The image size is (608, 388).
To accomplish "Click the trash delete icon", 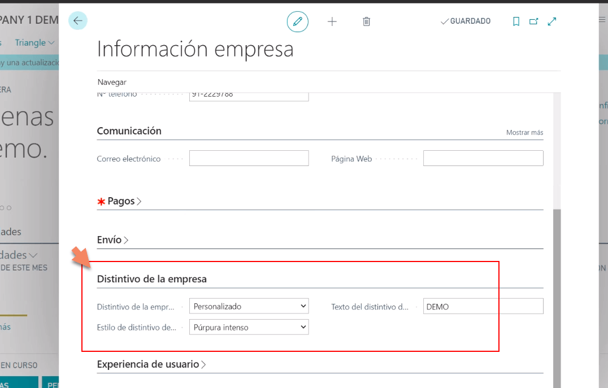I will (366, 21).
